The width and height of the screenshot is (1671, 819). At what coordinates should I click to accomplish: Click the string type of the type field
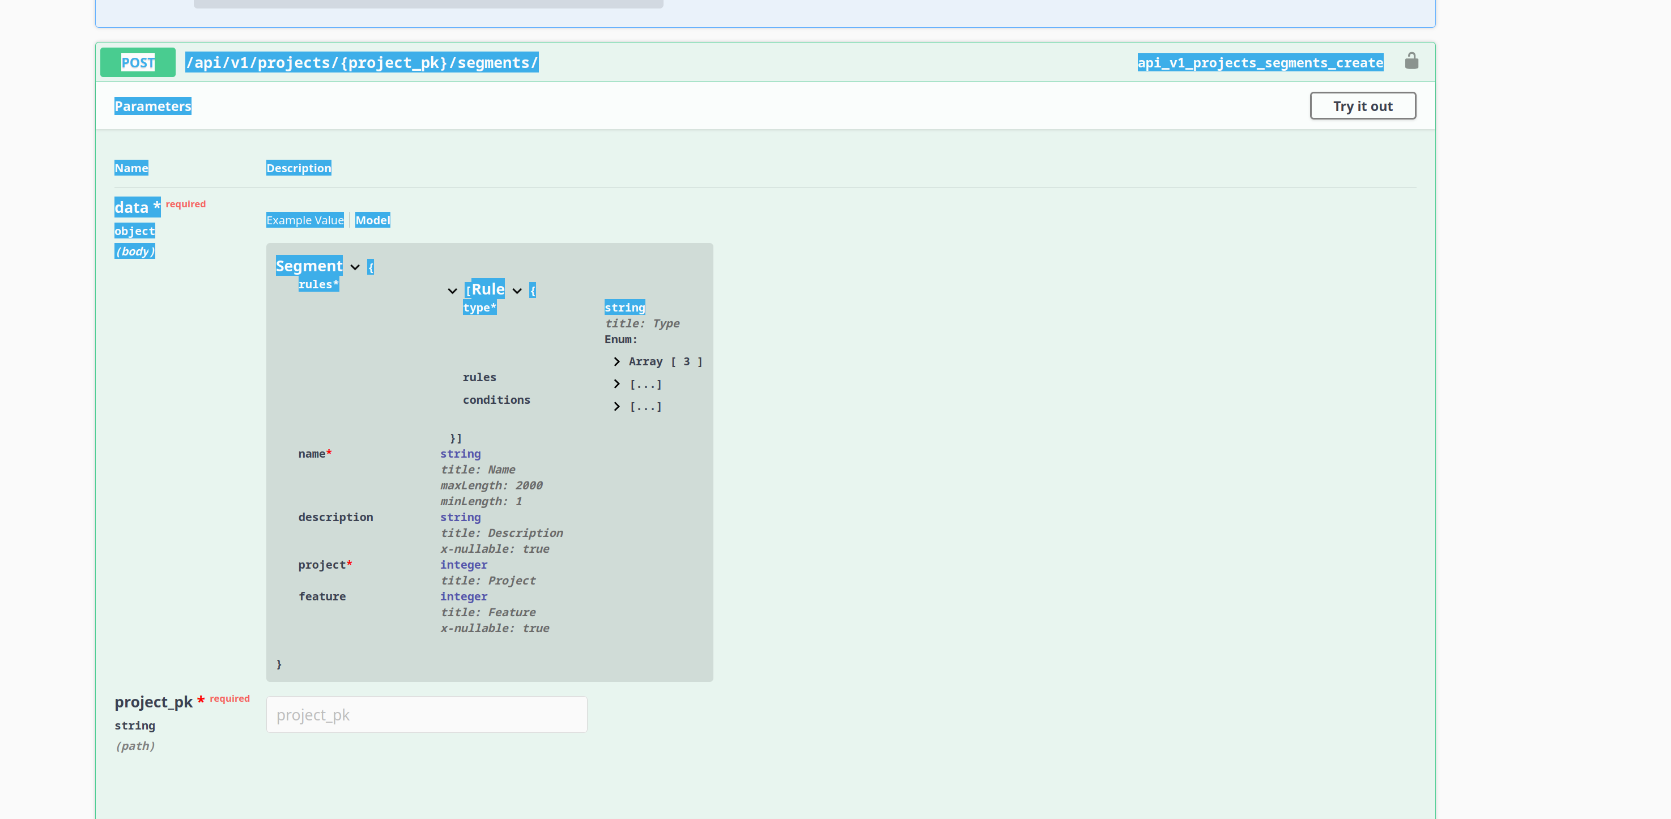coord(624,308)
